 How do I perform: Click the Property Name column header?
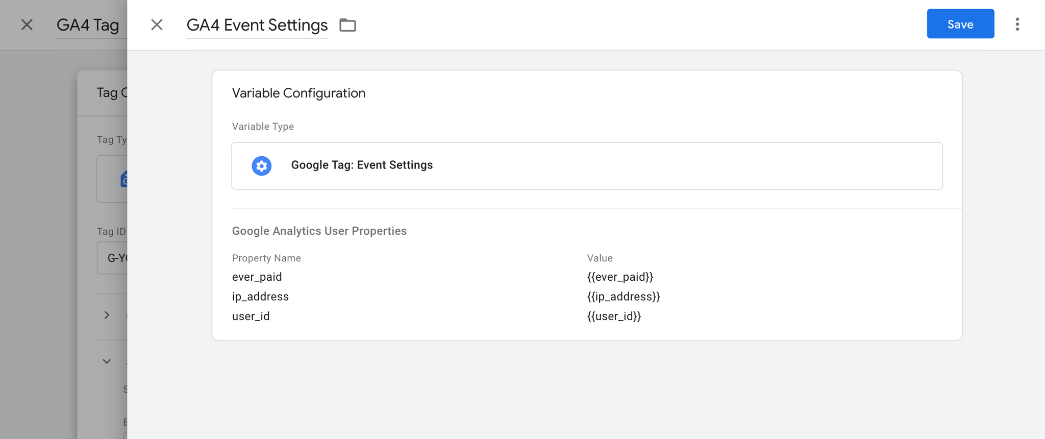(266, 258)
